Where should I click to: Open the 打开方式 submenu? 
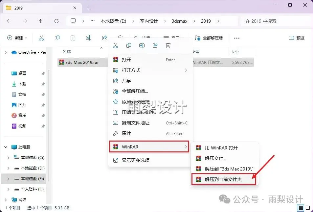[x=150, y=70]
